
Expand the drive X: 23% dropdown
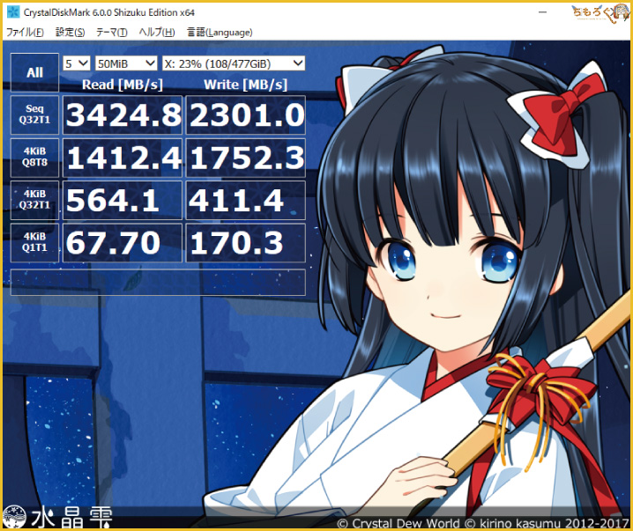click(x=234, y=63)
